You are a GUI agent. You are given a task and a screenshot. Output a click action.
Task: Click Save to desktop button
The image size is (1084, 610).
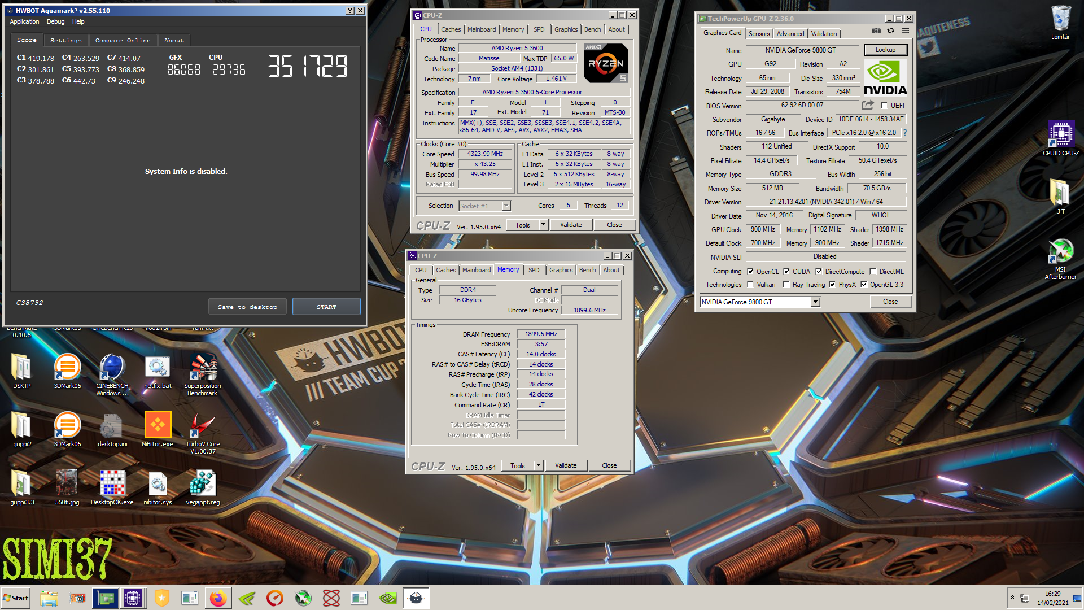click(247, 307)
